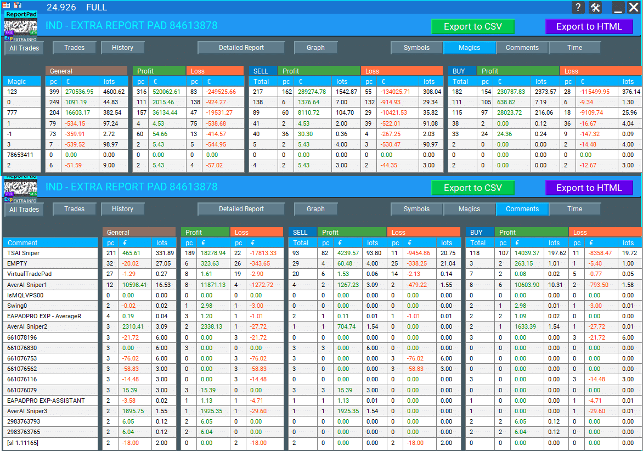Image resolution: width=643 pixels, height=451 pixels.
Task: Select the History tab in the upper panel
Action: (122, 48)
